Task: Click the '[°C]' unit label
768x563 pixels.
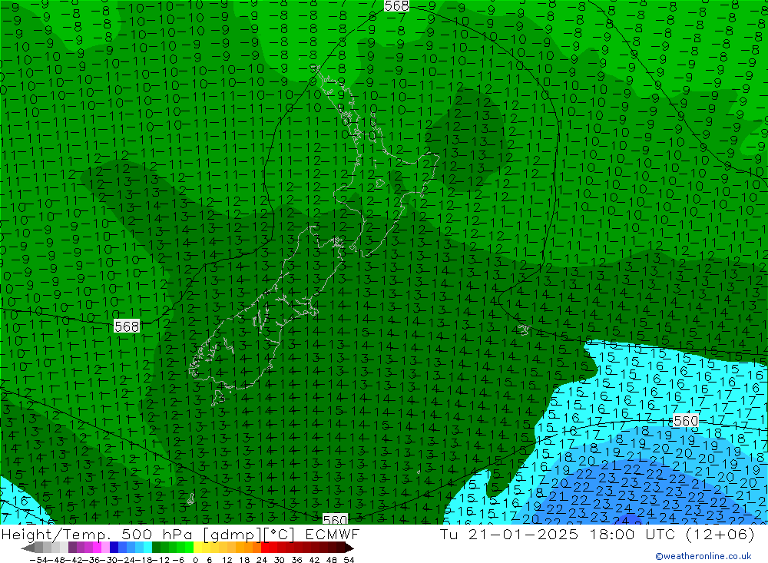Action: (280, 535)
